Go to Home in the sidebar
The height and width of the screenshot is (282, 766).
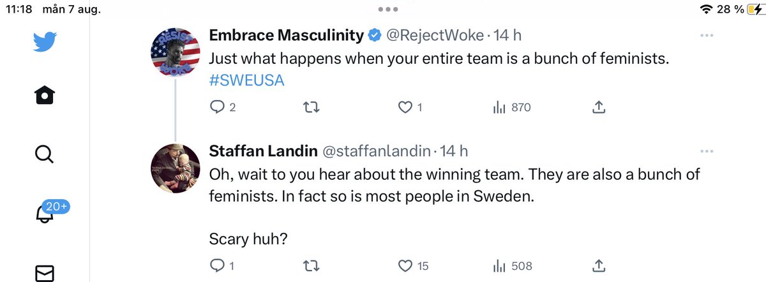click(x=45, y=96)
